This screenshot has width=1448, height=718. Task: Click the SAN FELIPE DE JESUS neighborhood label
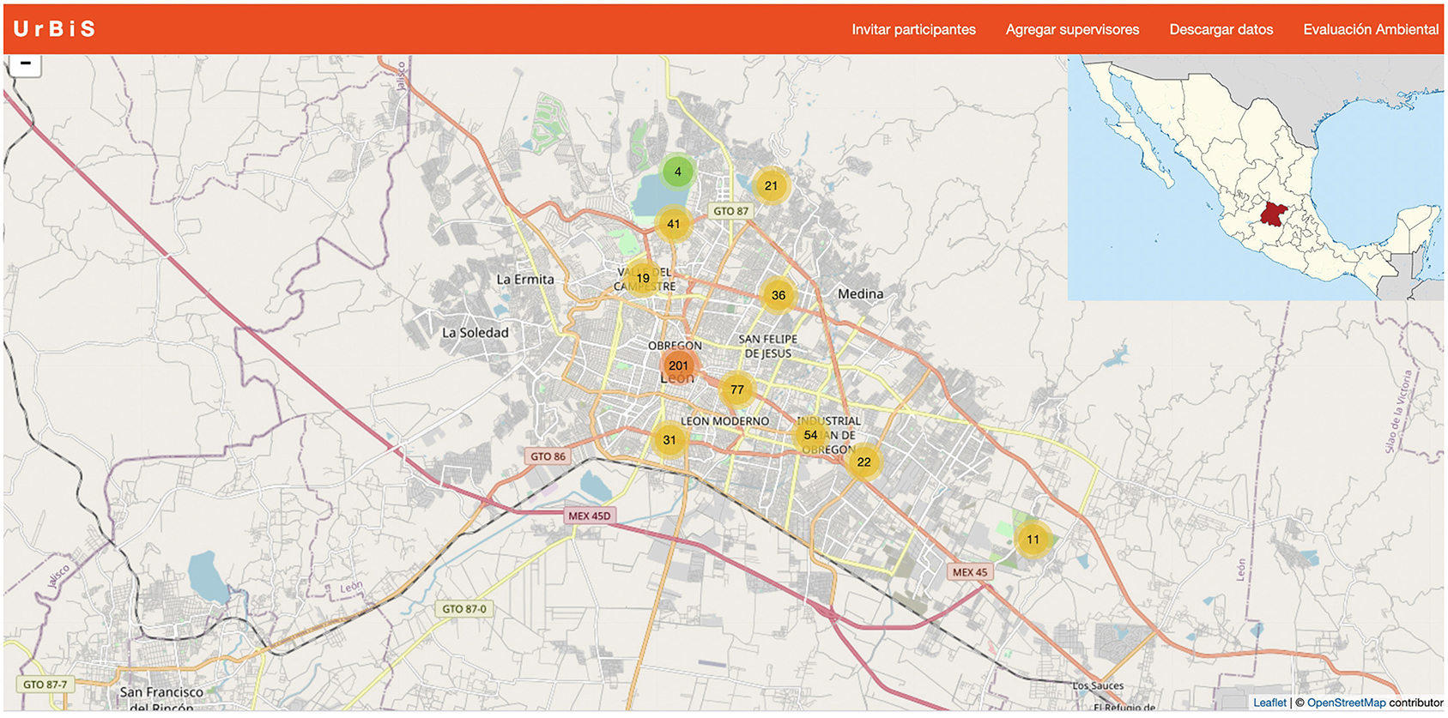(x=768, y=347)
